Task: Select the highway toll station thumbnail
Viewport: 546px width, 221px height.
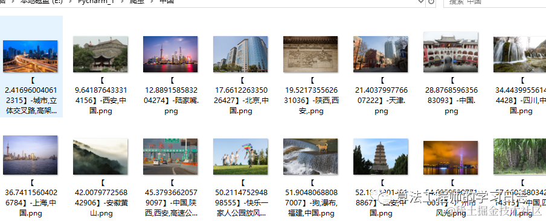Action: pos(170,157)
